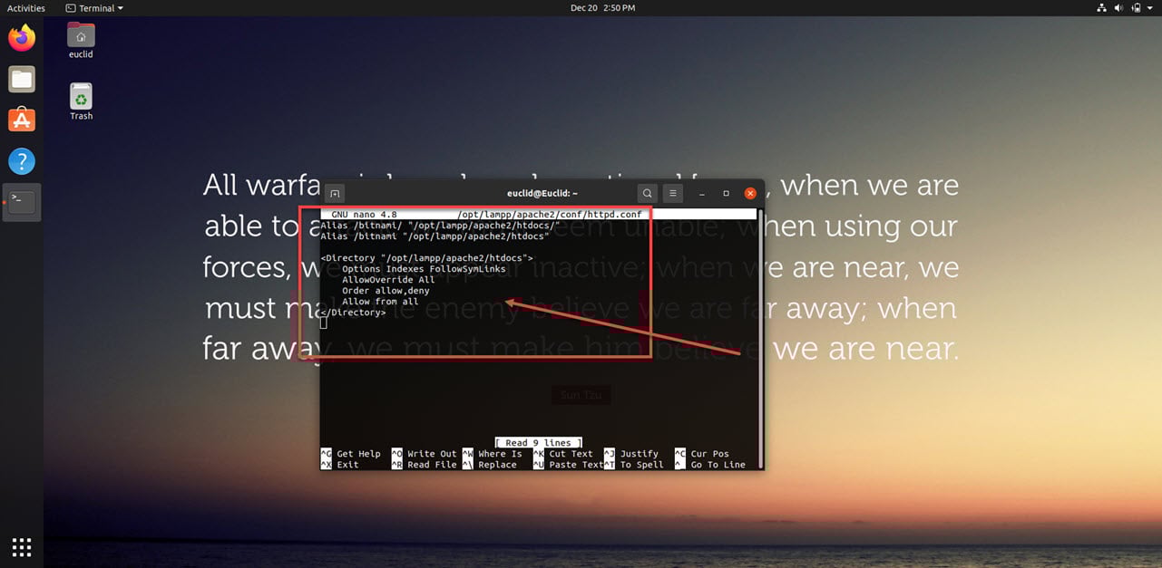Select the Trash icon on the desktop

81,102
